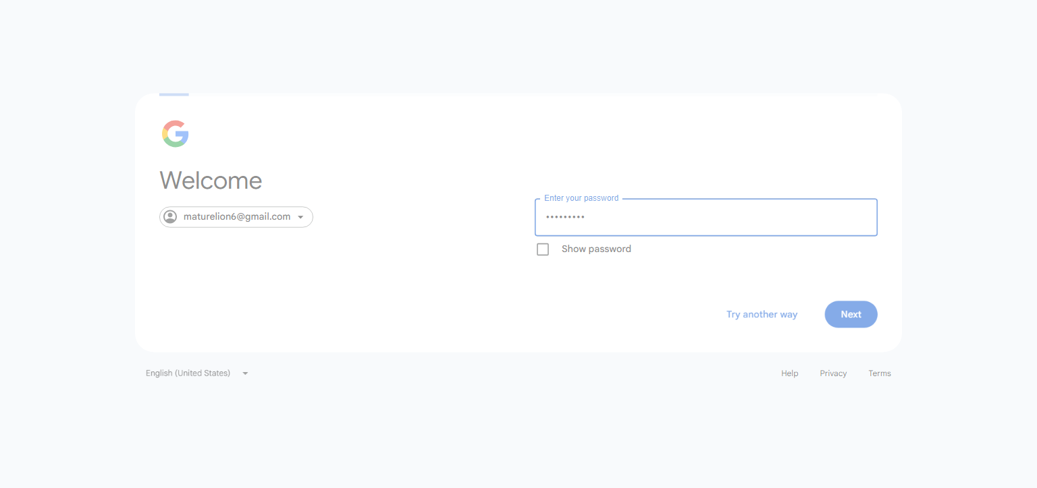This screenshot has height=488, width=1037.
Task: Choose Try another way
Action: click(762, 315)
